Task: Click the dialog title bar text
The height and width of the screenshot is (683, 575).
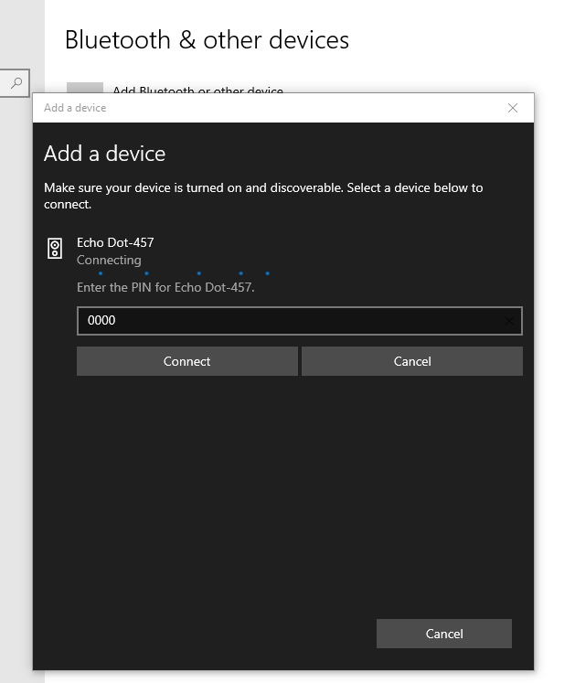Action: 75,108
